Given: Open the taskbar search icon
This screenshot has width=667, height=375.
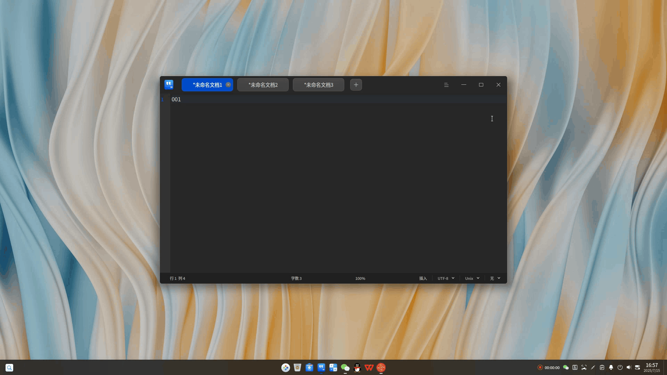Looking at the screenshot, I should tap(9, 368).
